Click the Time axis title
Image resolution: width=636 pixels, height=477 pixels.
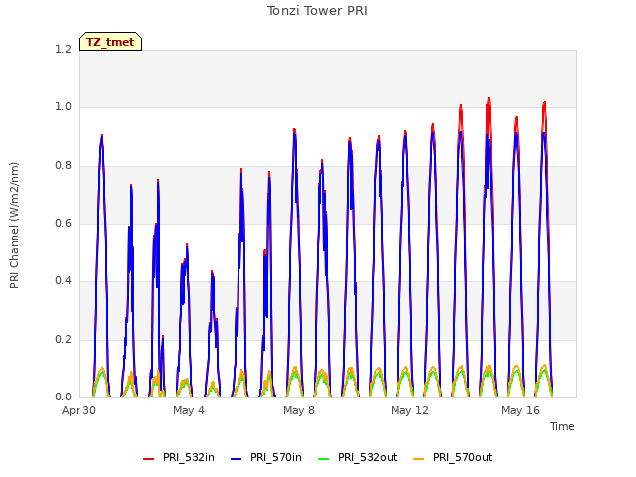562,426
